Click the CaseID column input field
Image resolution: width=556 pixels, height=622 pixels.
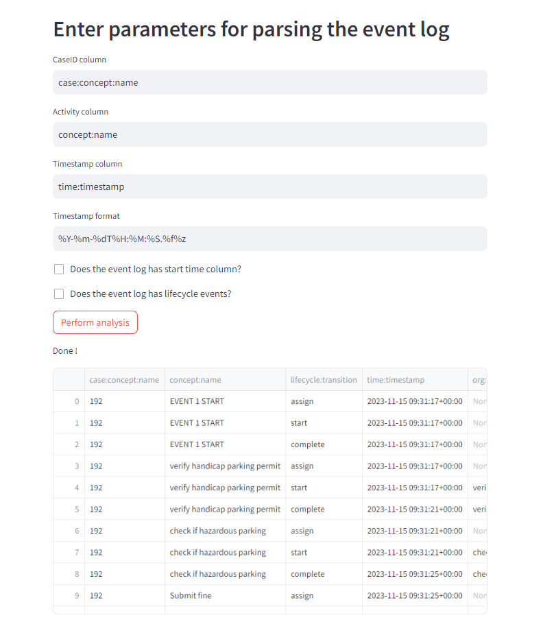[269, 82]
